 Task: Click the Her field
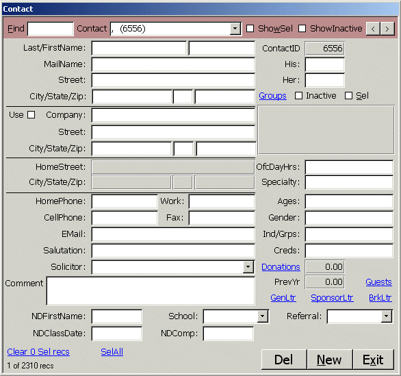coord(325,80)
